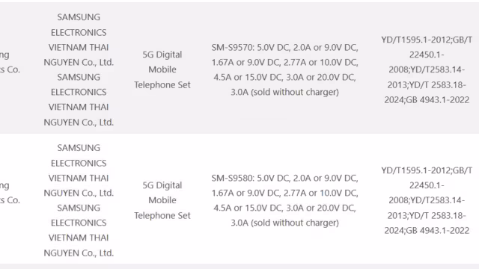Click "Telephone Set" text in the grey first row
Screen dimensions: 479x269
(x=162, y=84)
